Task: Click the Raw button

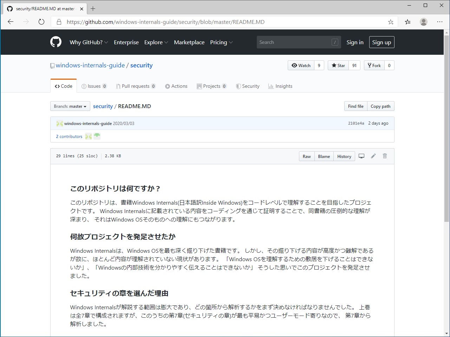Action: tap(306, 156)
